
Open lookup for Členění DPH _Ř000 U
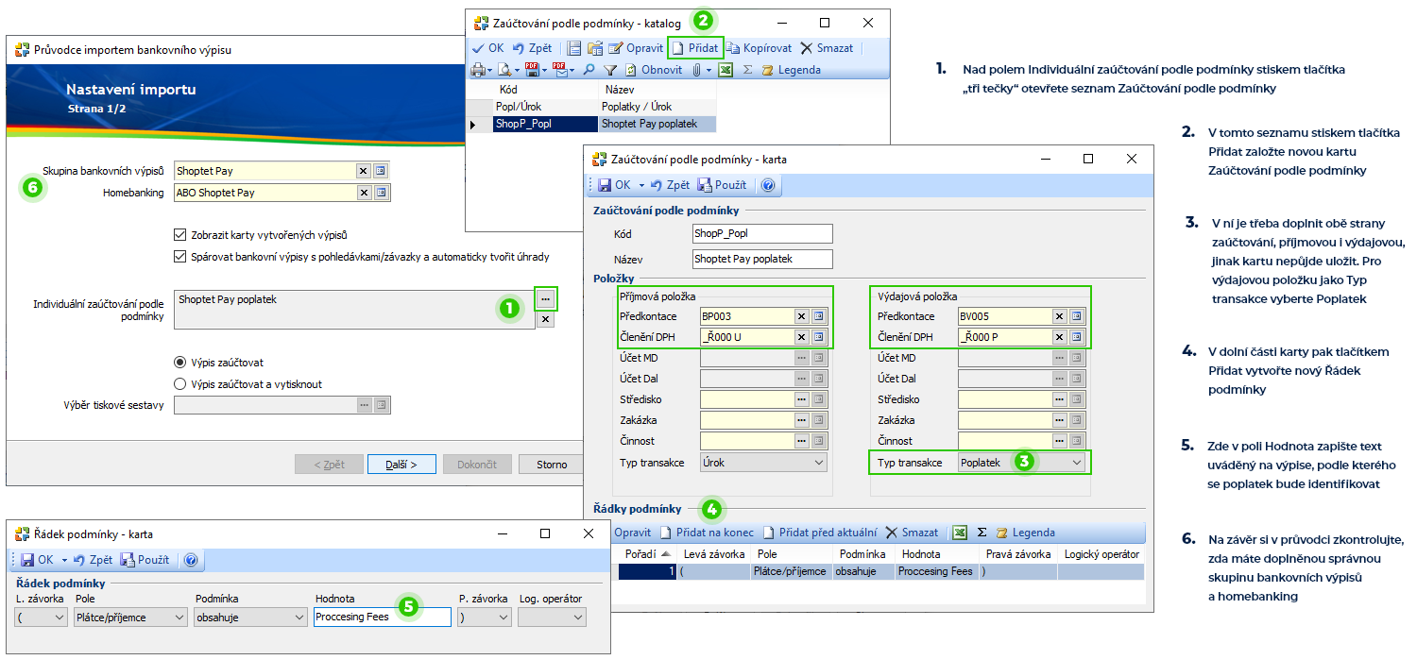coord(819,337)
